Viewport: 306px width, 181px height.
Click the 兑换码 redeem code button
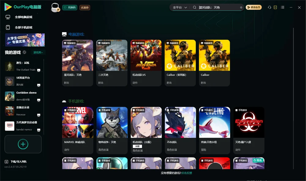point(70,8)
